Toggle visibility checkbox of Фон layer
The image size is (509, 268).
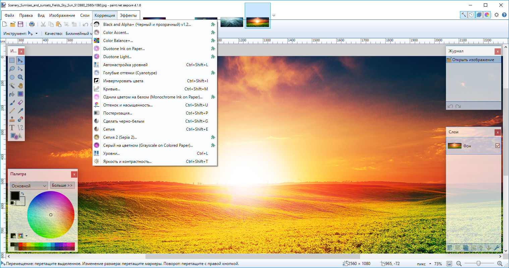coord(498,146)
